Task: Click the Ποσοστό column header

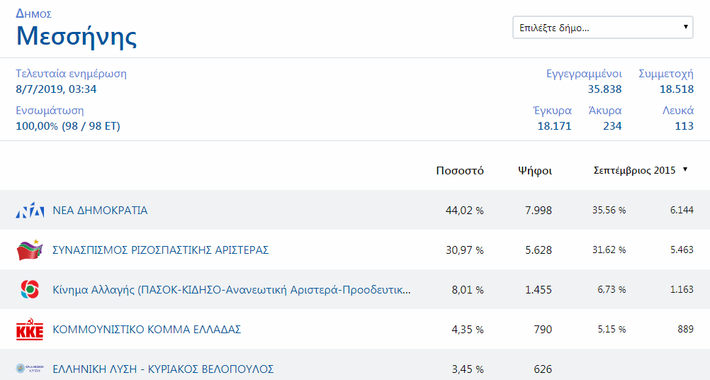Action: point(460,171)
